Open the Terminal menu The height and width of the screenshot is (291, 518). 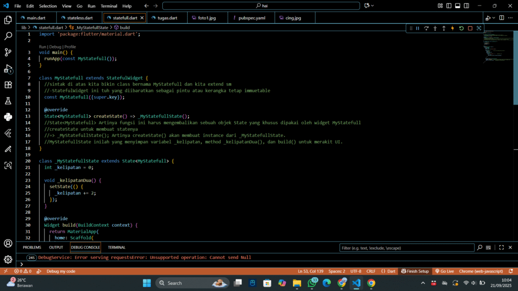pos(109,6)
